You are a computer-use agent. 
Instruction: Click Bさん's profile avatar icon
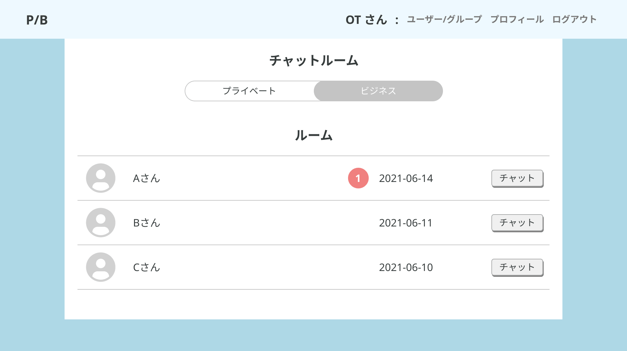(101, 223)
